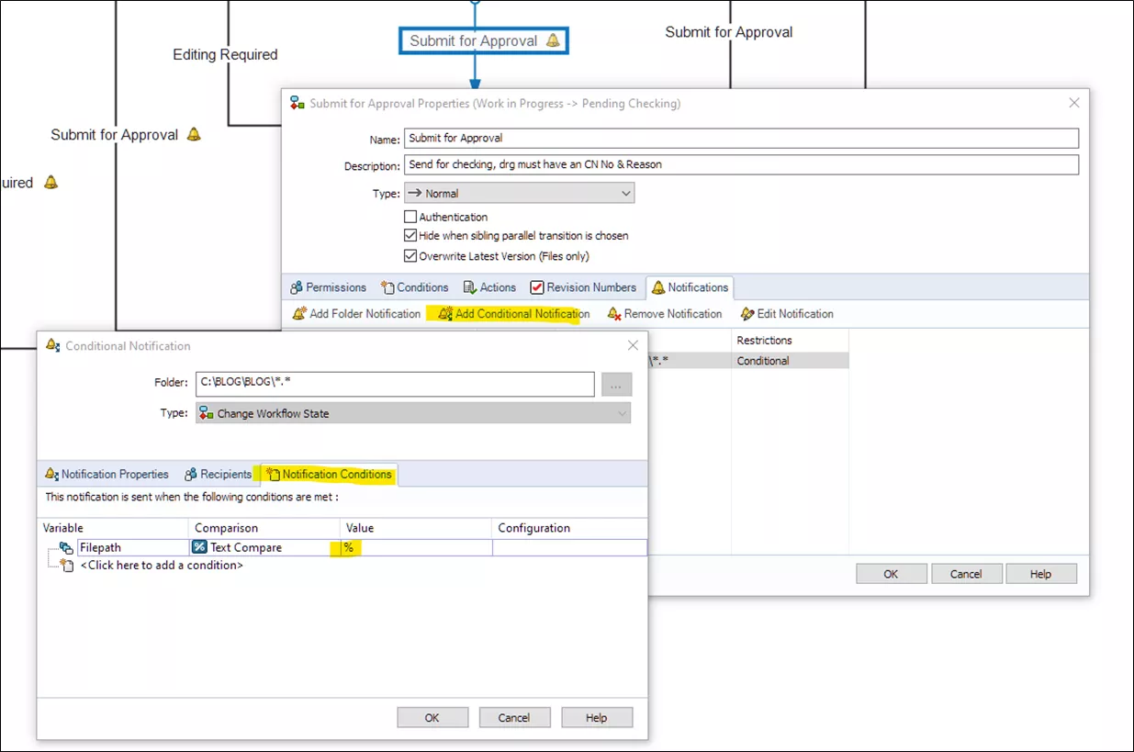The image size is (1134, 752).
Task: Open the Normal transition Type dropdown
Action: (519, 194)
